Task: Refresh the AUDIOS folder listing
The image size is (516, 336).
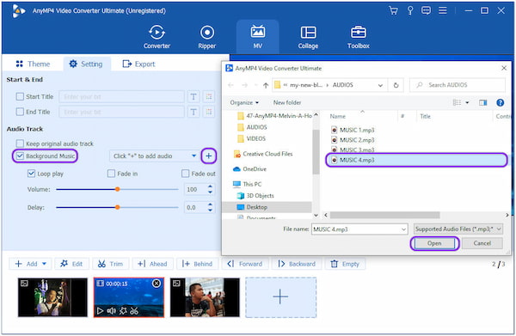Action: pos(396,85)
